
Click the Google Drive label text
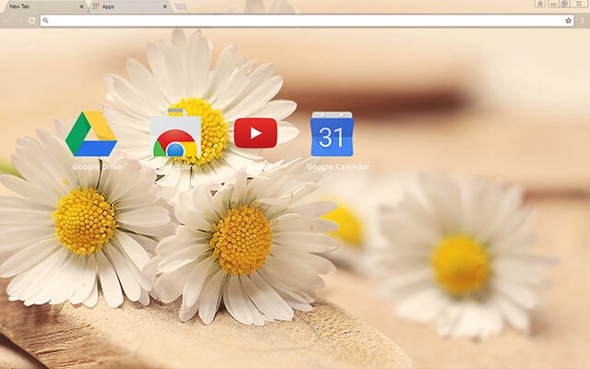click(x=97, y=167)
